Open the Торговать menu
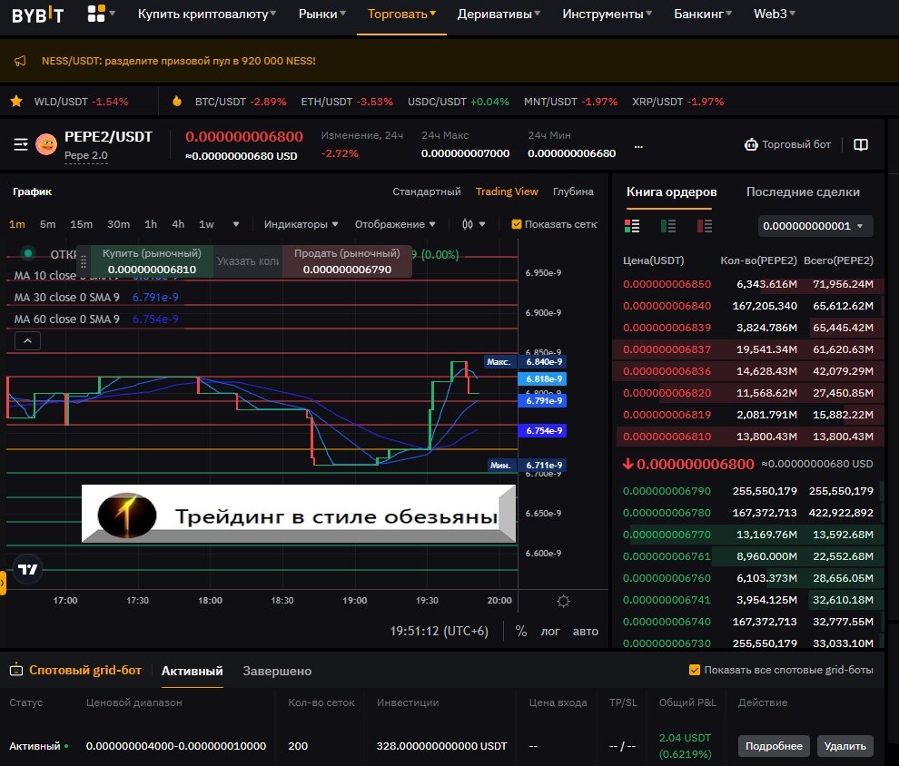Screen dimensions: 899x766 point(401,14)
